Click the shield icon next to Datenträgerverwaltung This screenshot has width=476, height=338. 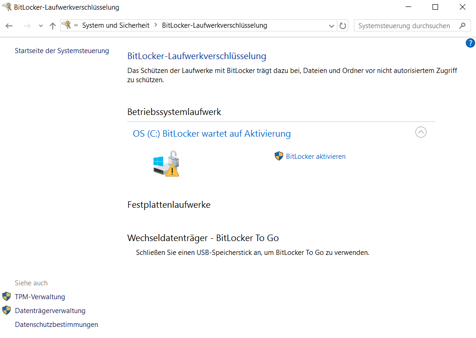(x=6, y=310)
